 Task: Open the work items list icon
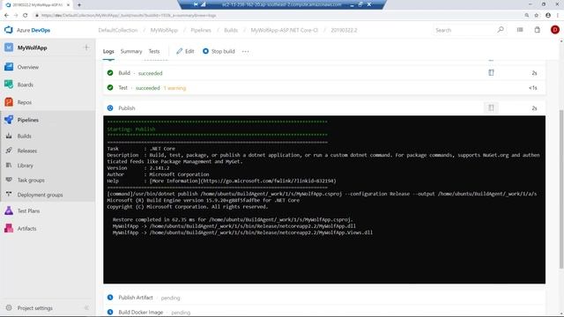tap(520, 30)
